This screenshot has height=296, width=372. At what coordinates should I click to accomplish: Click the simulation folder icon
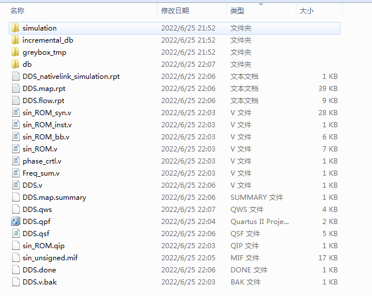(16, 28)
